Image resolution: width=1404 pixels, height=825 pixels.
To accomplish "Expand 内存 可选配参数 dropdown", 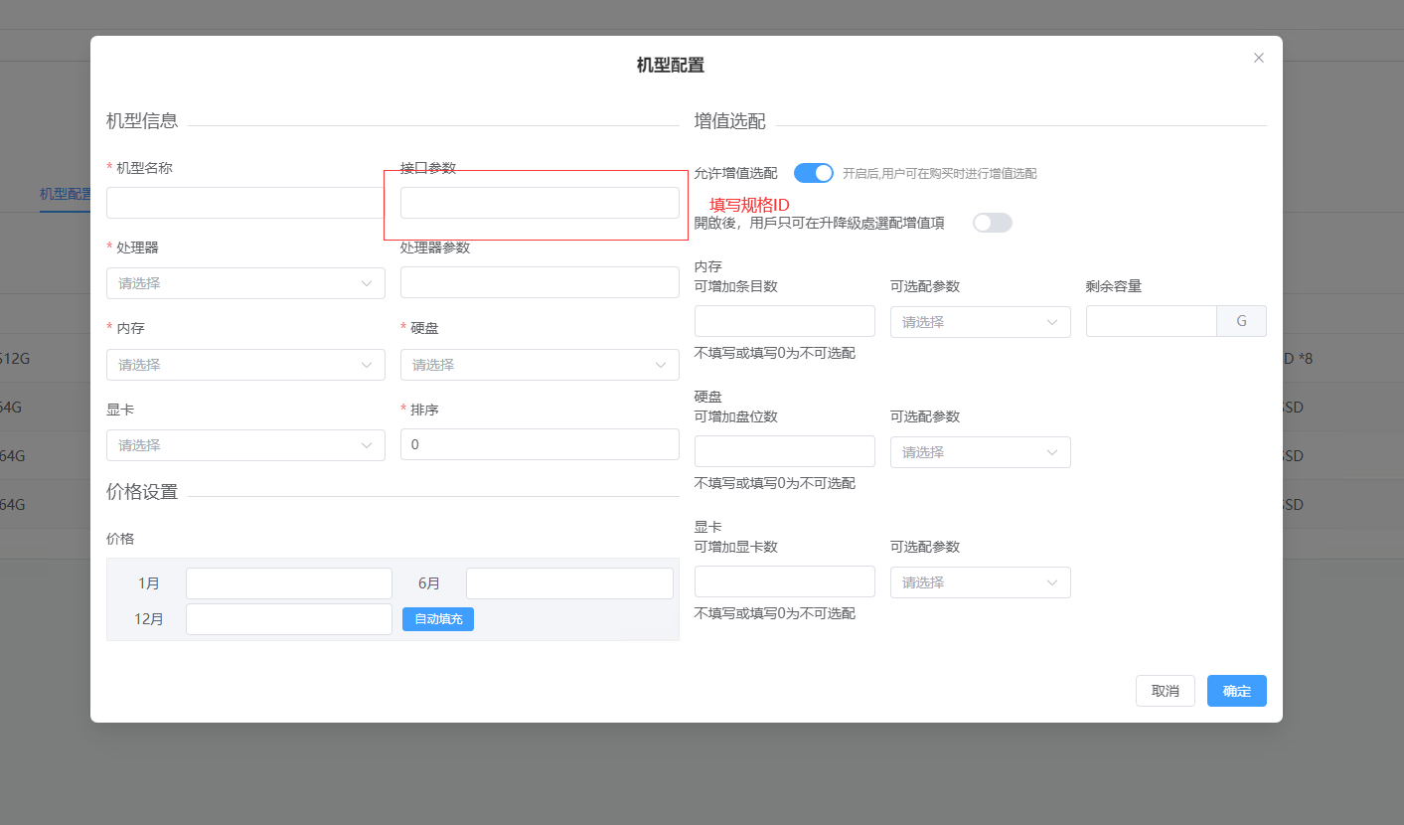I will (981, 322).
